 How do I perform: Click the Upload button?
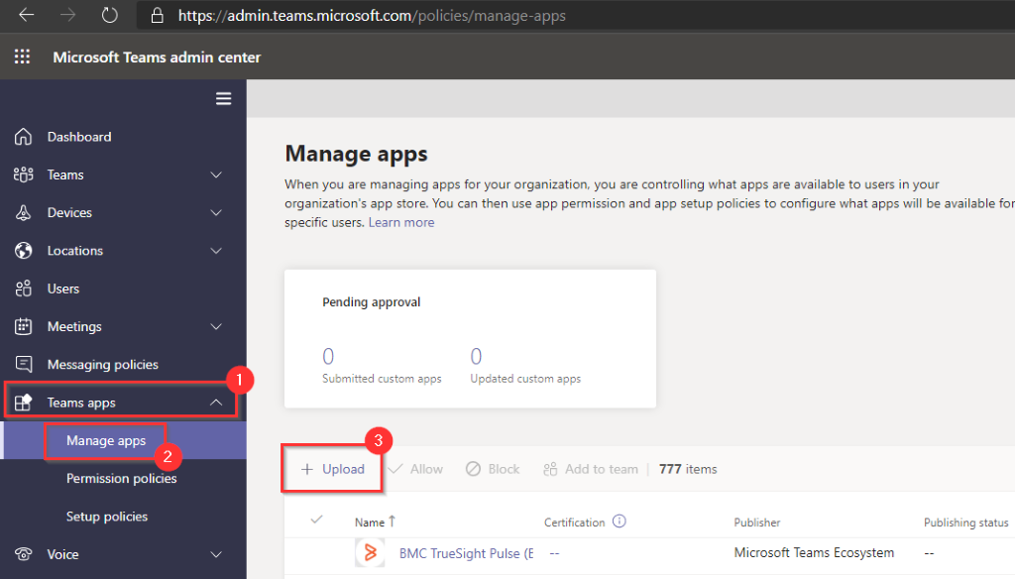click(333, 469)
